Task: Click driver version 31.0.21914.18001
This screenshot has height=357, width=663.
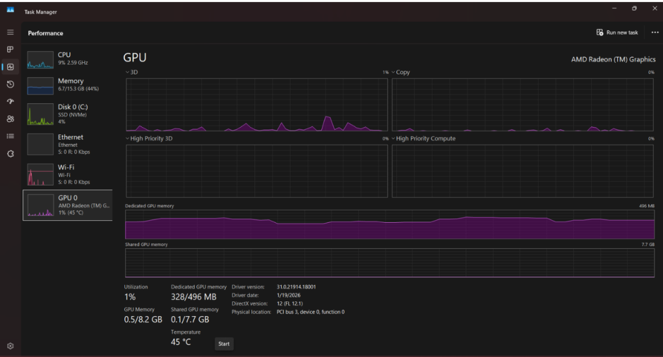Action: pyautogui.click(x=297, y=287)
